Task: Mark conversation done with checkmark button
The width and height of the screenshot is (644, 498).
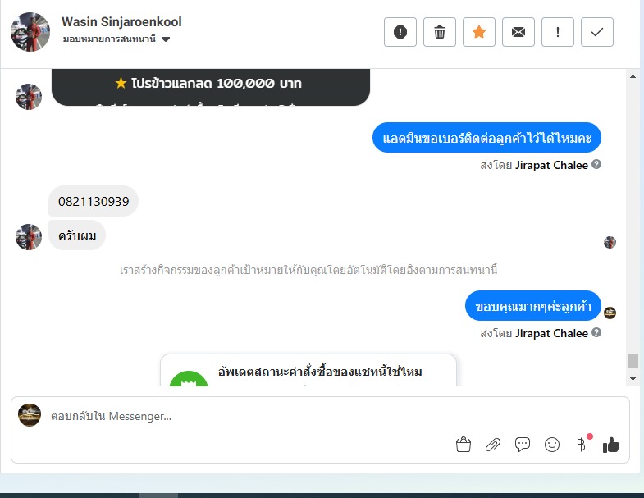Action: (x=597, y=32)
